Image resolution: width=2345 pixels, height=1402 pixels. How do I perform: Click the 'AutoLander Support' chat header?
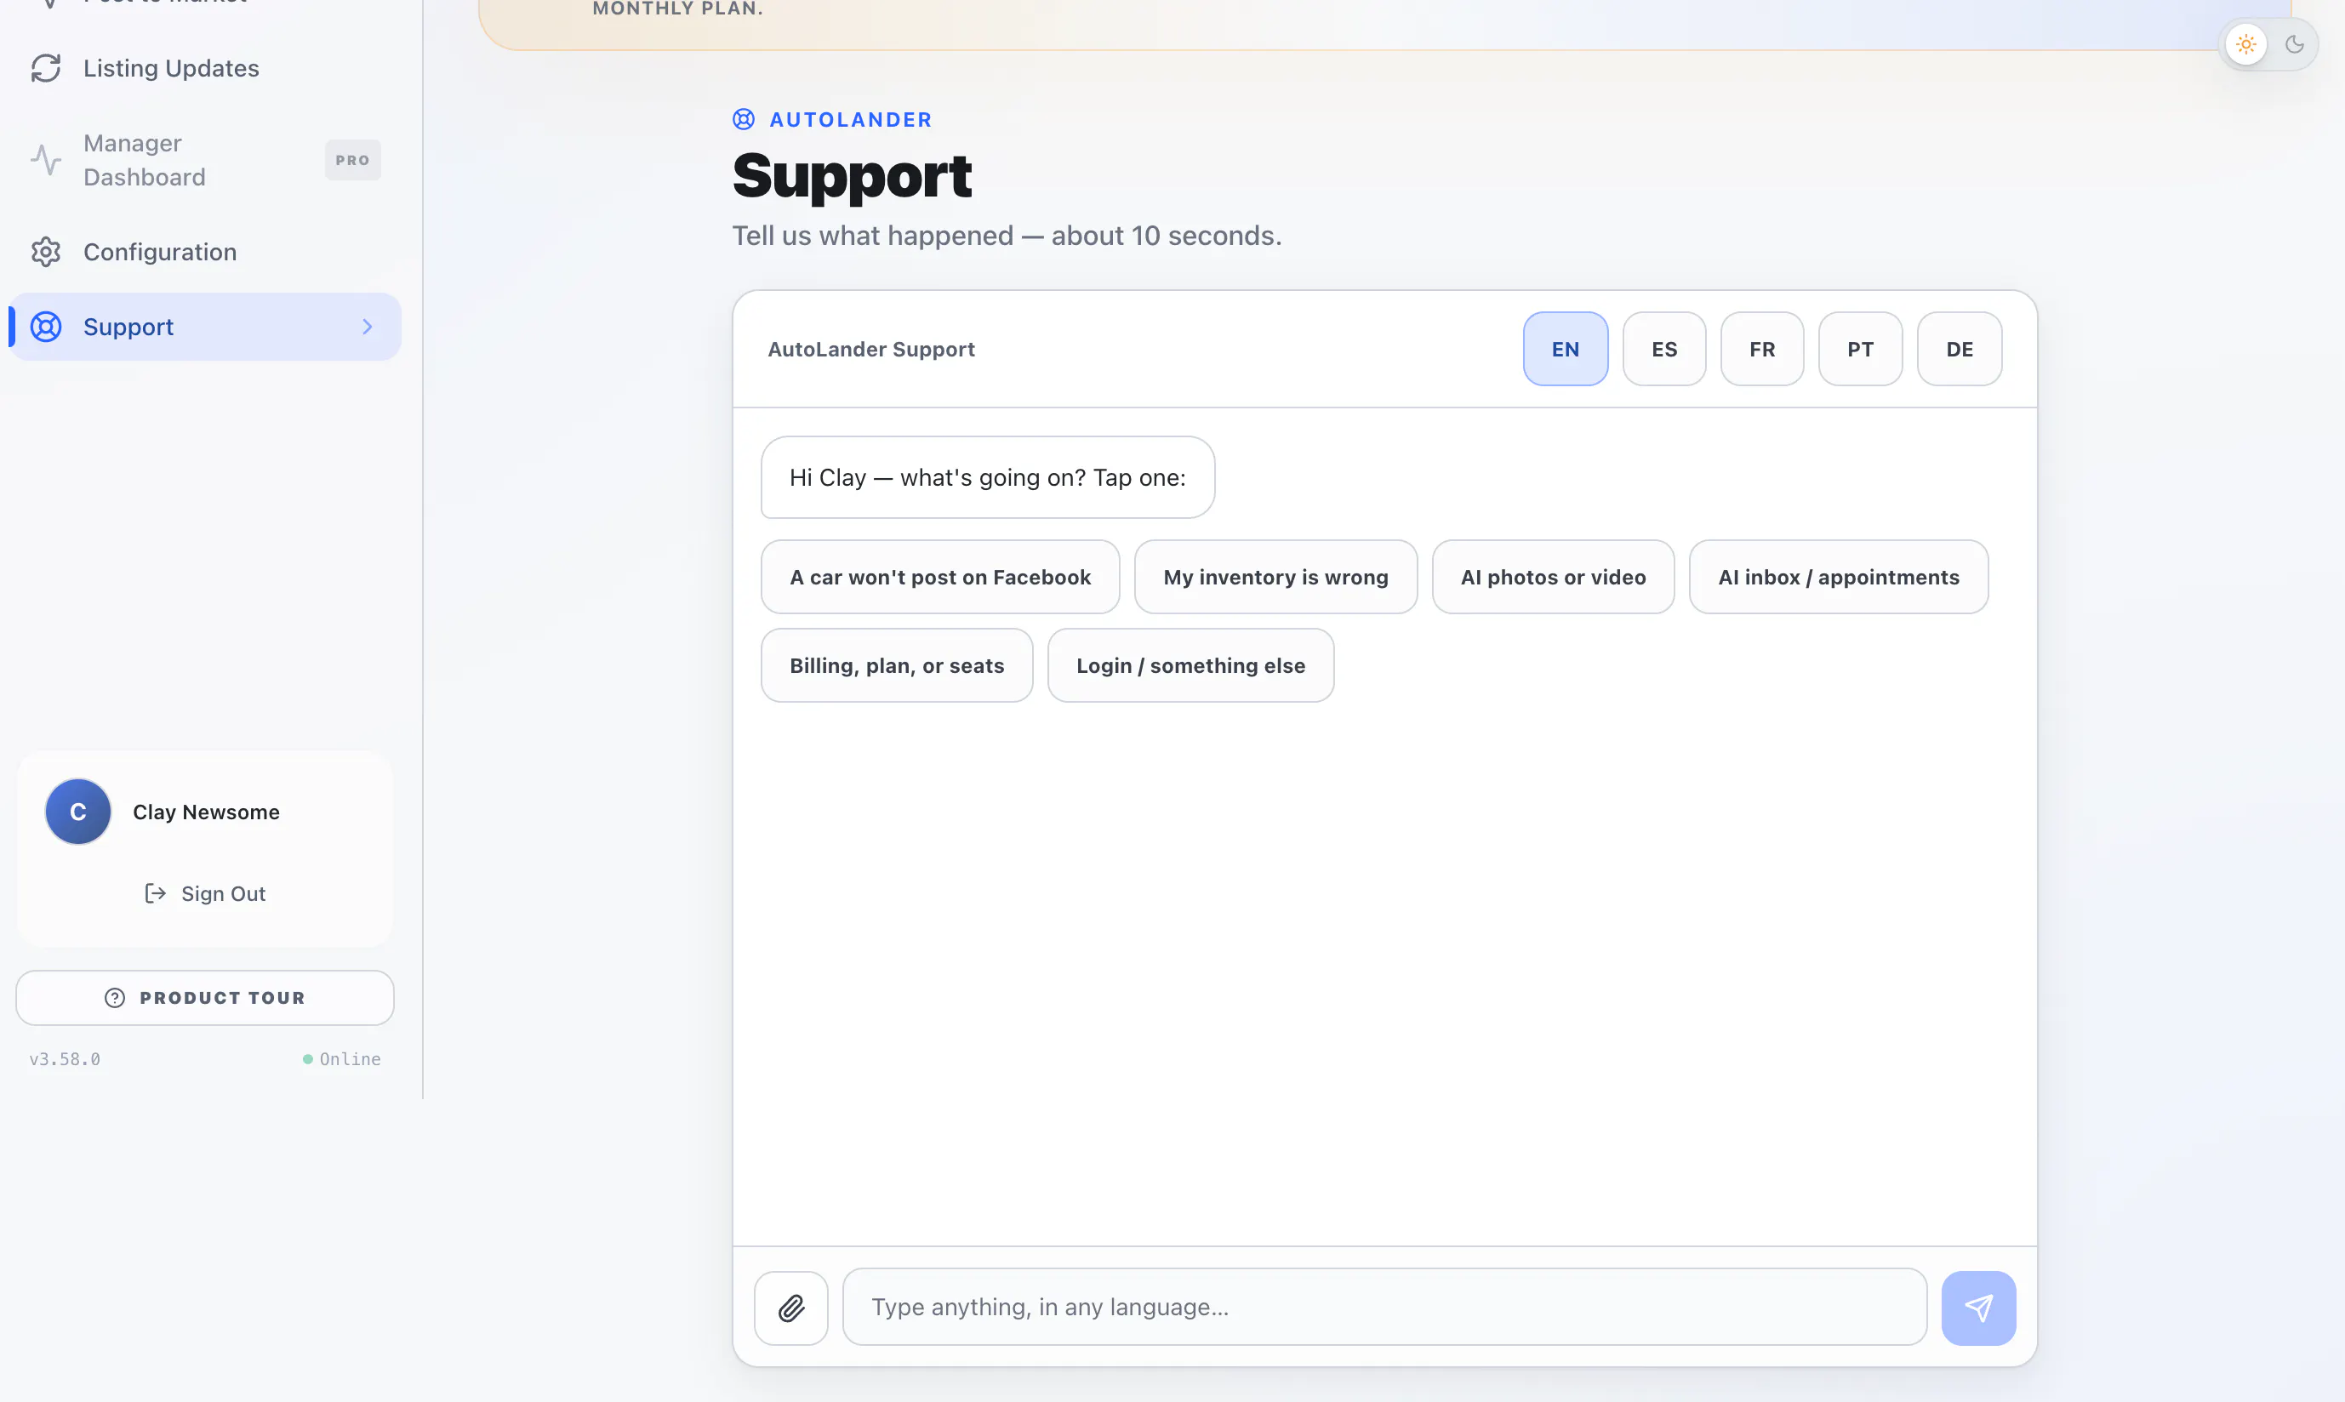tap(871, 349)
